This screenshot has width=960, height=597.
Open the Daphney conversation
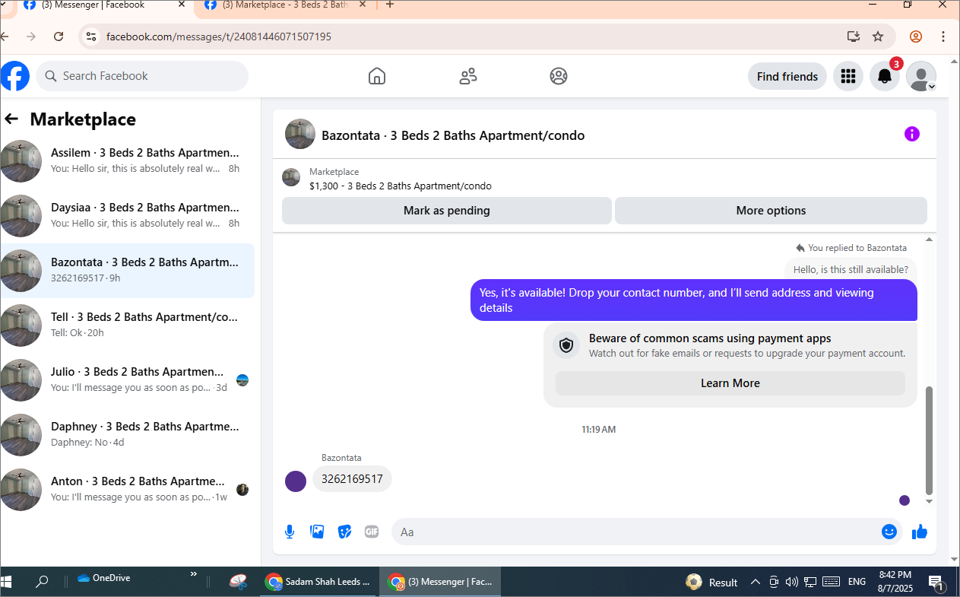click(127, 434)
